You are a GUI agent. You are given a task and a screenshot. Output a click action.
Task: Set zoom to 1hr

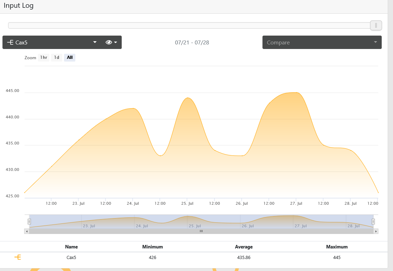pyautogui.click(x=44, y=57)
